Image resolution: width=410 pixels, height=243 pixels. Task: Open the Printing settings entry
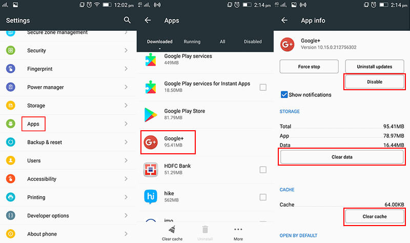click(68, 197)
